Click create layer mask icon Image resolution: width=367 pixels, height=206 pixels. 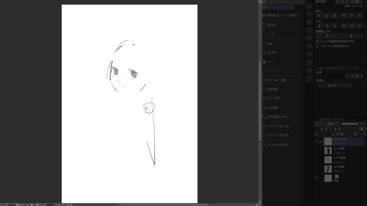[x=356, y=134]
